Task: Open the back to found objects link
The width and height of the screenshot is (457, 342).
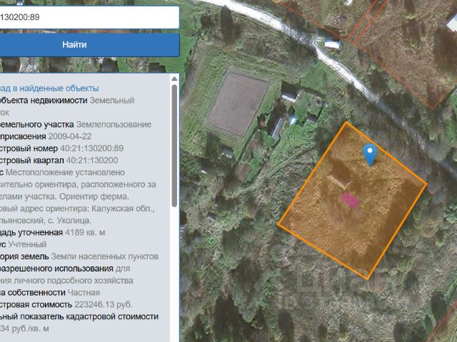Action: point(49,88)
